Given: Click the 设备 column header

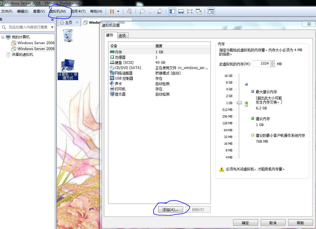Looking at the screenshot, I should coord(131,46).
